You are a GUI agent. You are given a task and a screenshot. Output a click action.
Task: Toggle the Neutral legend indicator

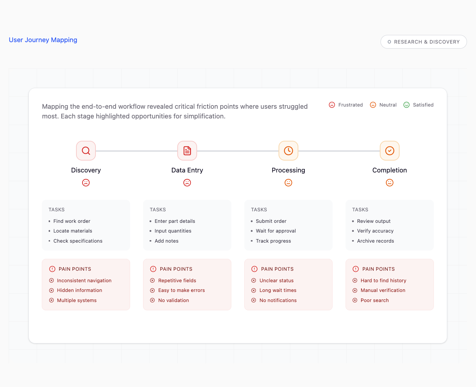373,105
